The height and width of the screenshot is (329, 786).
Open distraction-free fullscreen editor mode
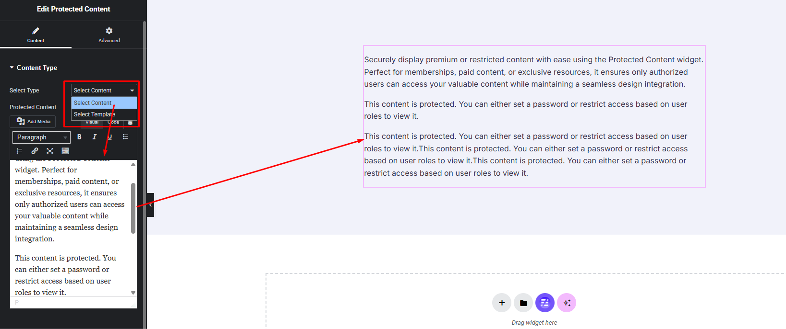point(50,151)
